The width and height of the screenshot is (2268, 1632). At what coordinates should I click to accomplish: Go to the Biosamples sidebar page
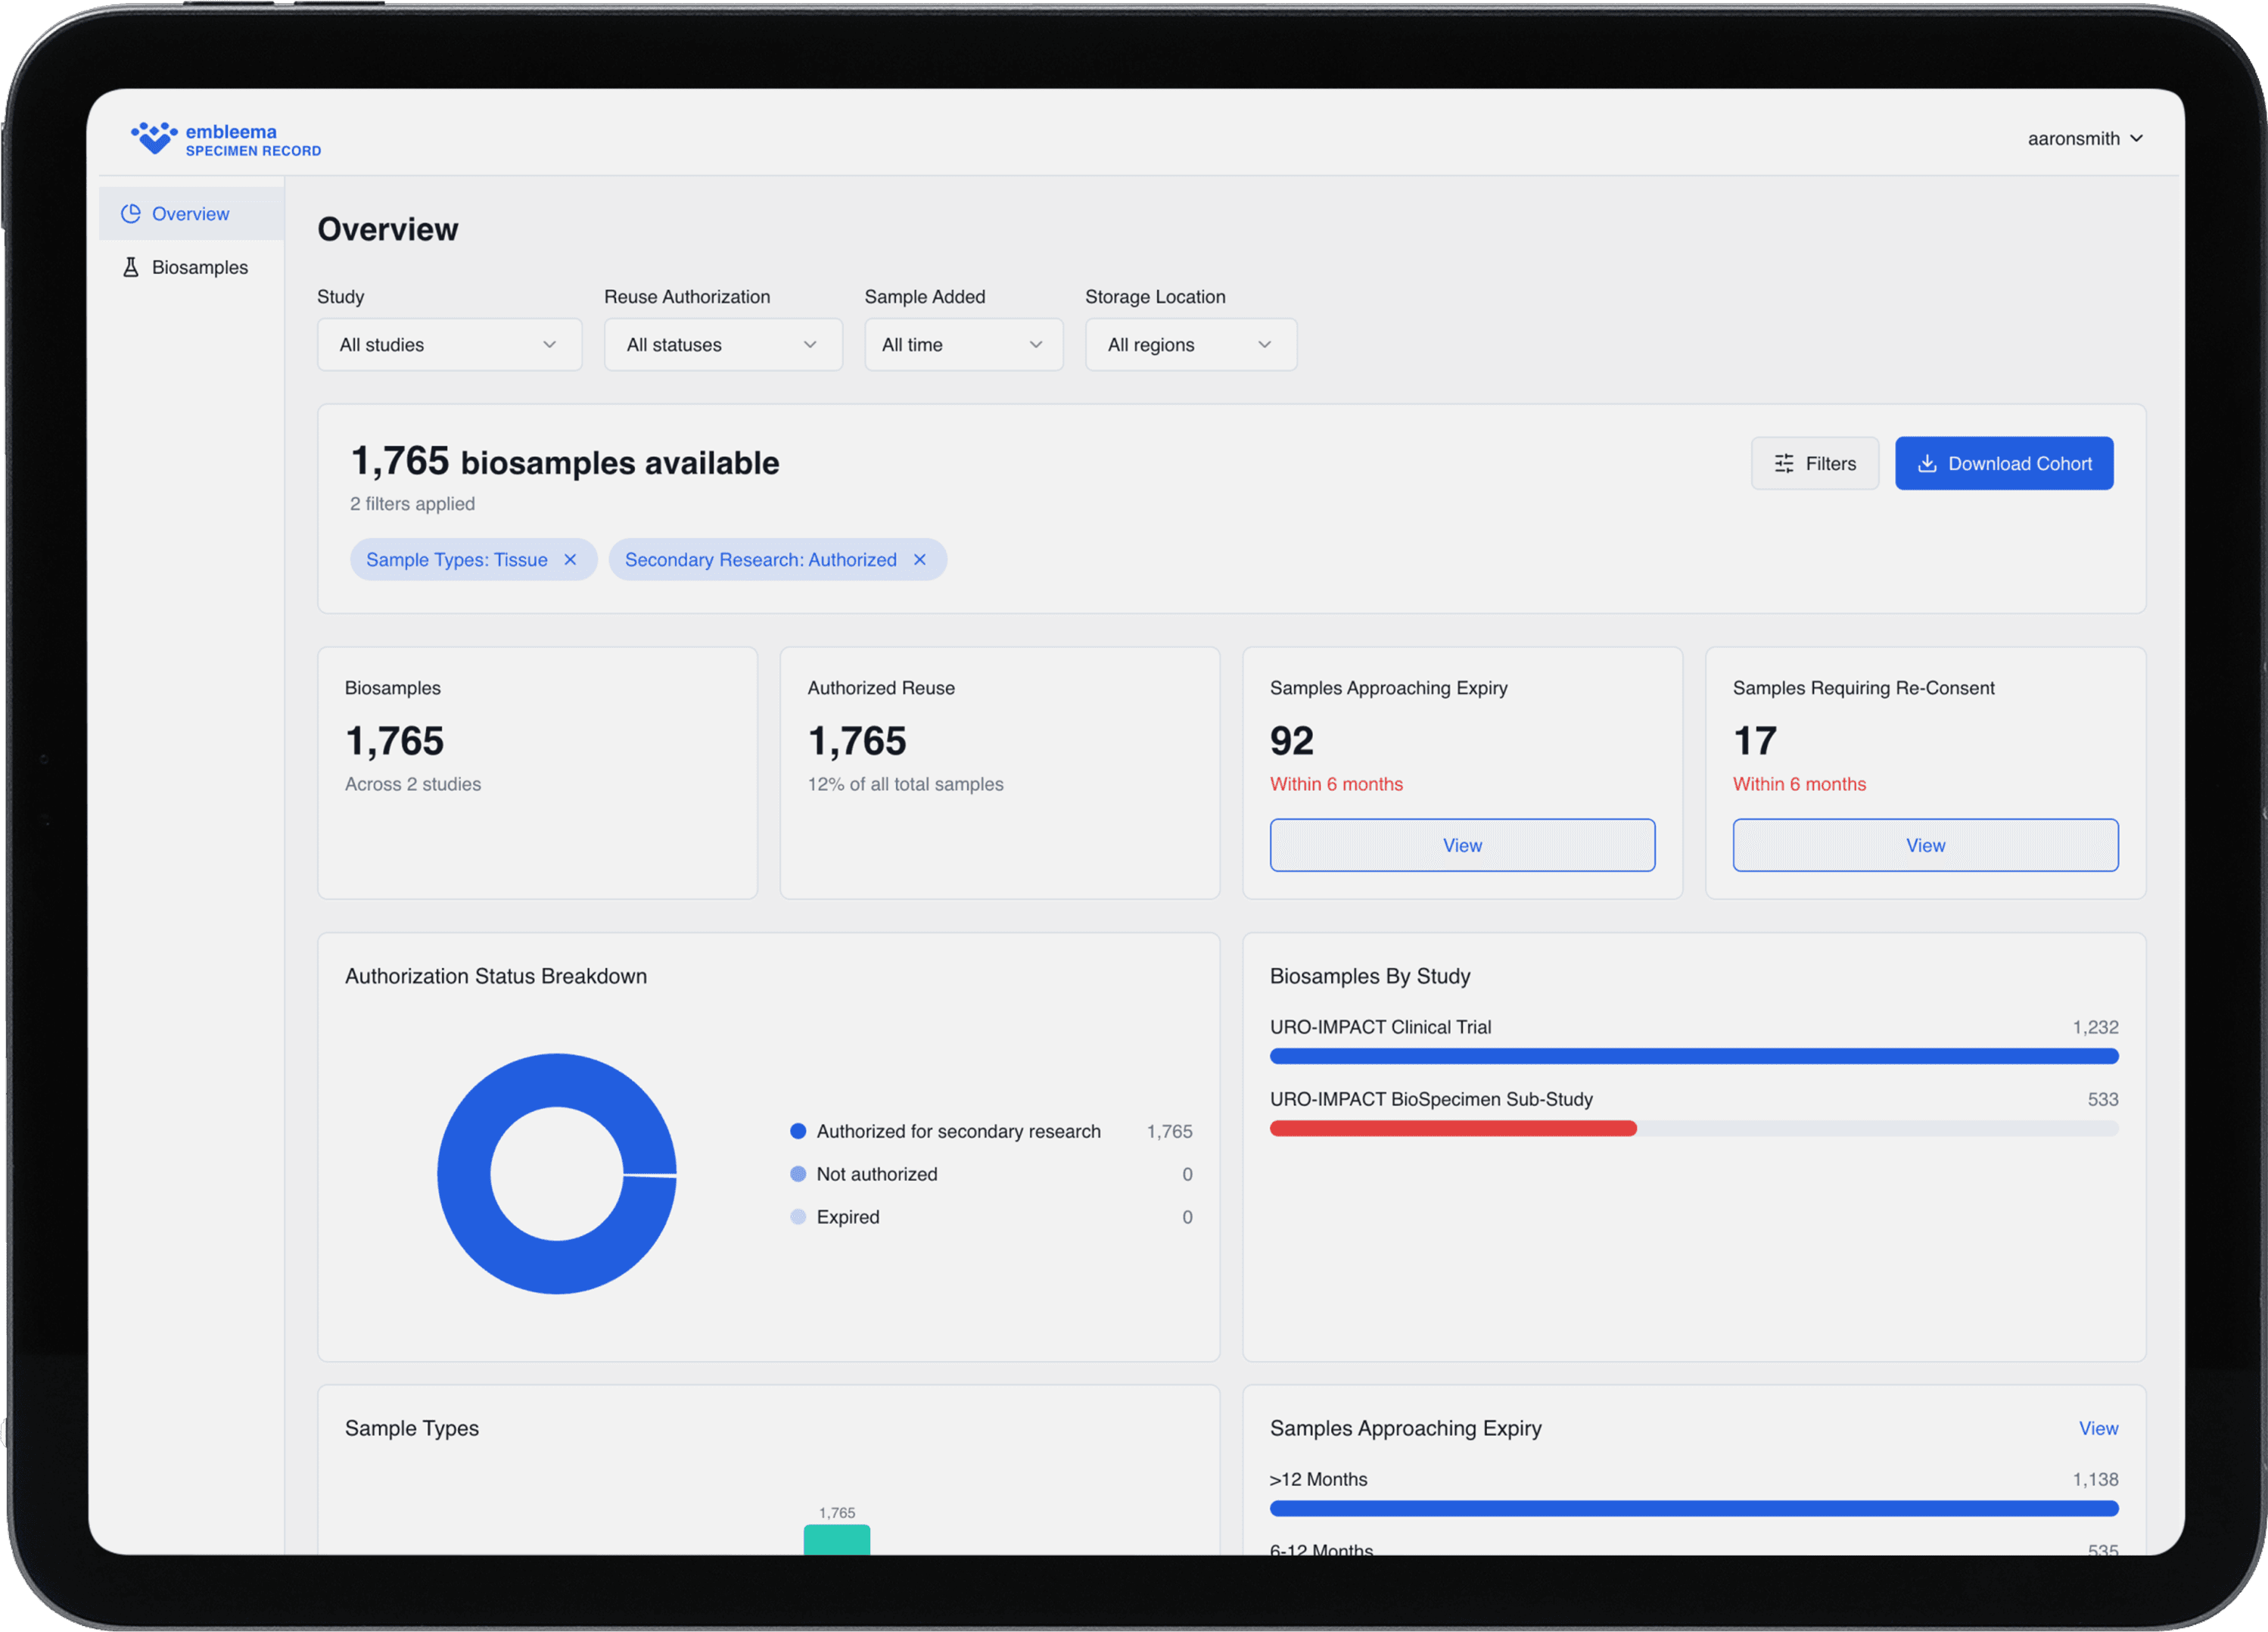[199, 267]
